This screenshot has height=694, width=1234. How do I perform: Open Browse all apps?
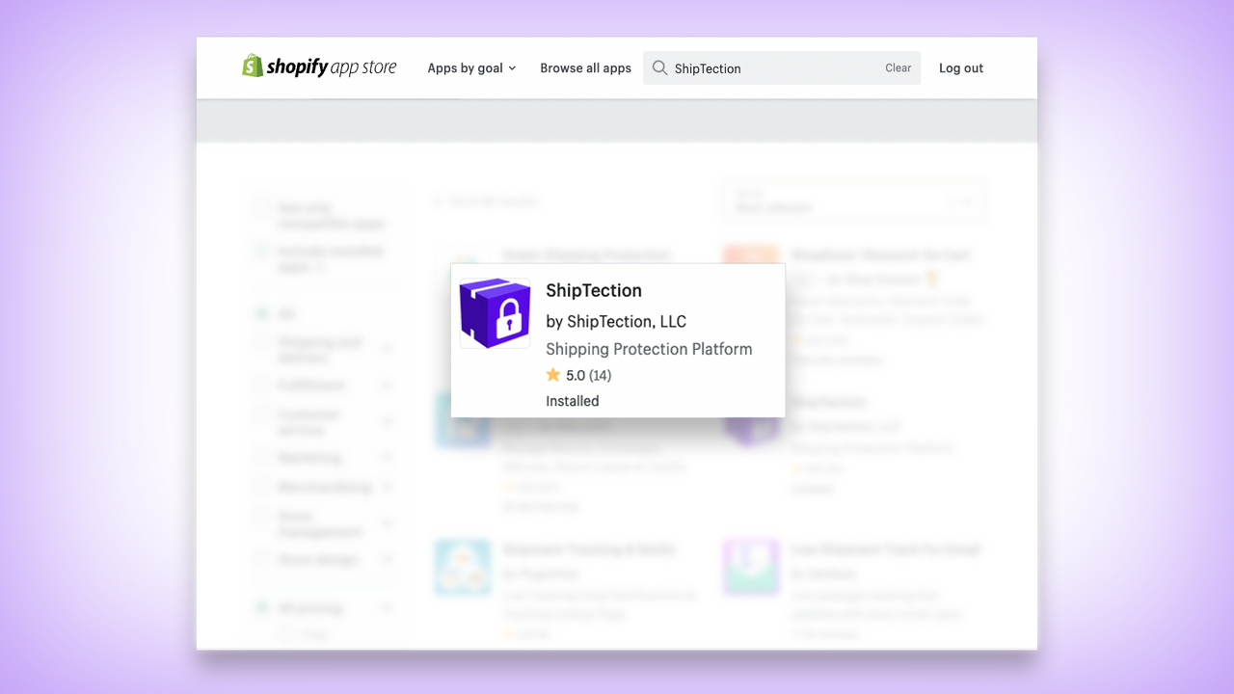click(585, 68)
